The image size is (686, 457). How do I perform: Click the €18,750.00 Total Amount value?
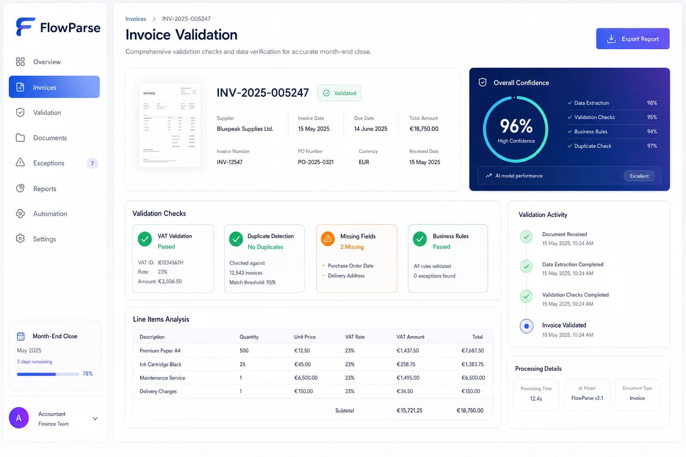424,129
